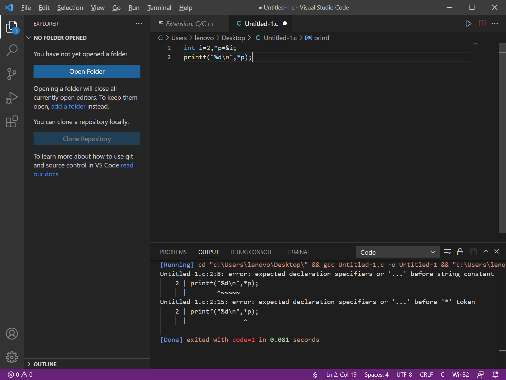Switch to the OUTPUT panel tab
This screenshot has height=380, width=506.
(208, 252)
